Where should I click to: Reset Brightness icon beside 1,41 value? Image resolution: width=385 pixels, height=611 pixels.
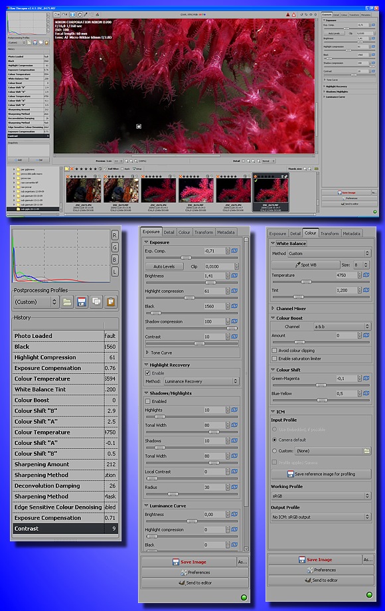[x=234, y=276]
